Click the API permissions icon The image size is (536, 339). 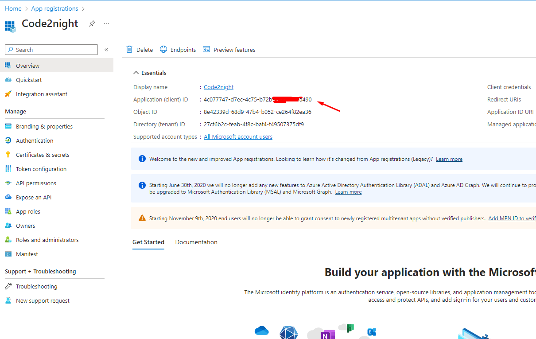pos(8,183)
